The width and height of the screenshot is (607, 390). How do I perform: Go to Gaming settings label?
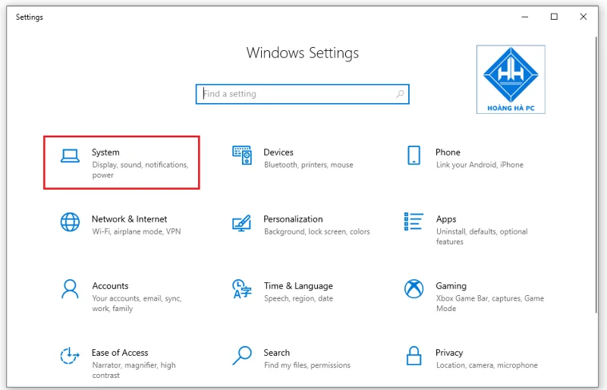(451, 286)
